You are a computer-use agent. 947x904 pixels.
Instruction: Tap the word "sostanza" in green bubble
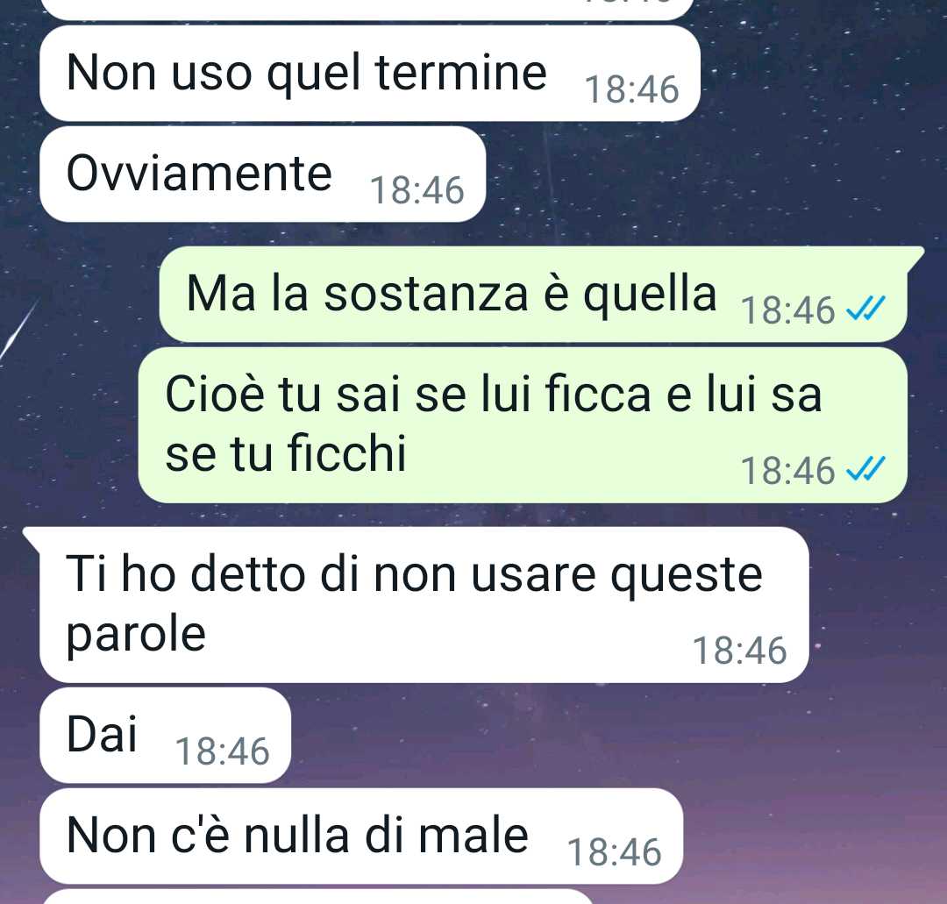click(426, 294)
